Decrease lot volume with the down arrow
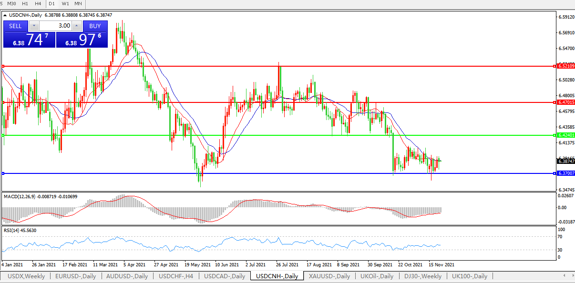The image size is (575, 283). pyautogui.click(x=34, y=26)
